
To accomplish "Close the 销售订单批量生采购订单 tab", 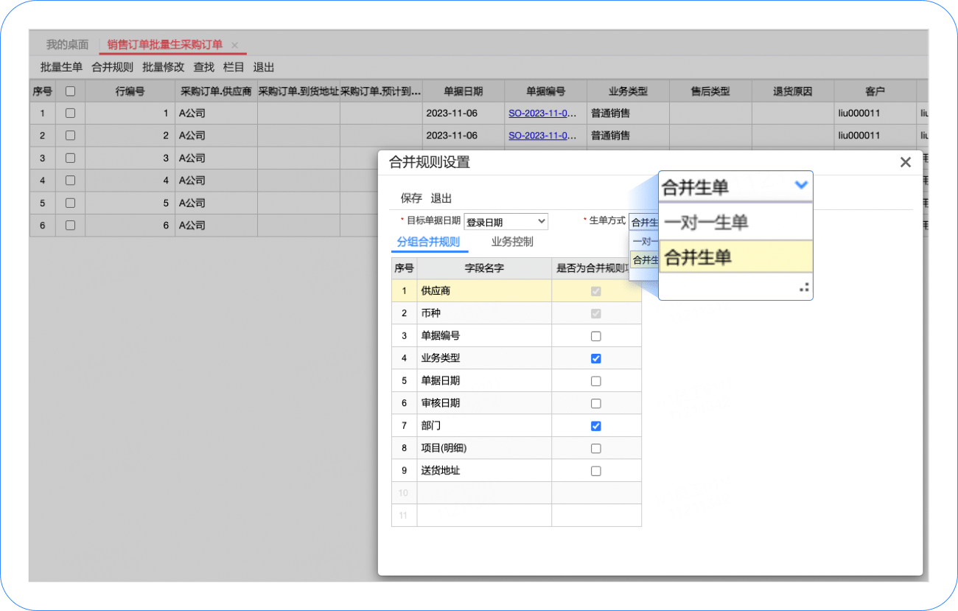I will (234, 46).
